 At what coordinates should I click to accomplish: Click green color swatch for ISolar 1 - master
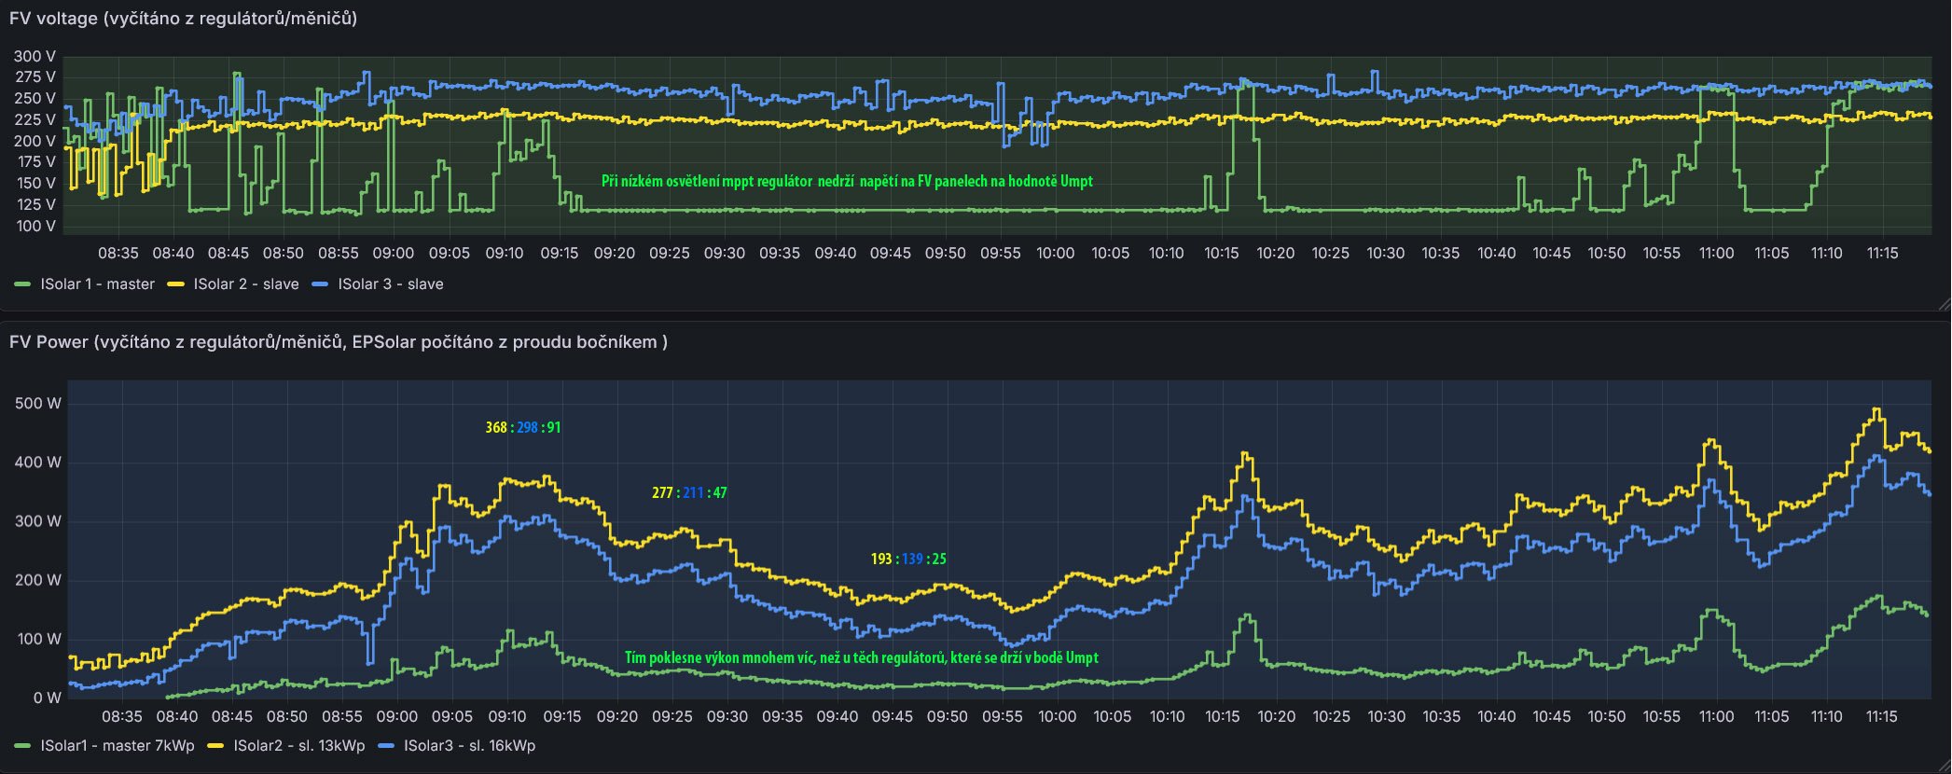pos(23,284)
